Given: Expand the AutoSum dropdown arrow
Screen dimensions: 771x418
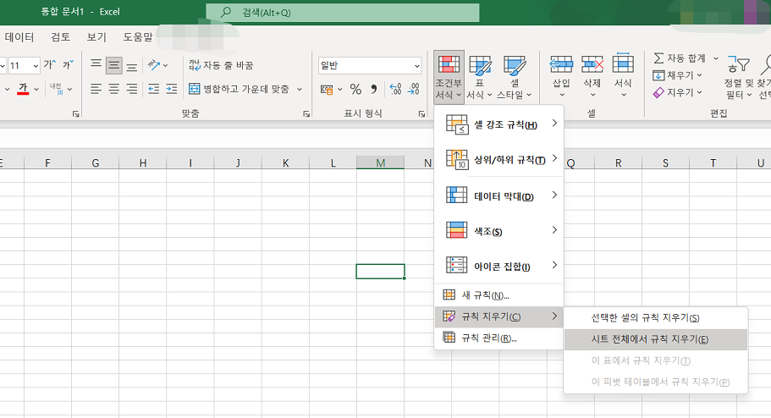Looking at the screenshot, I should [716, 58].
